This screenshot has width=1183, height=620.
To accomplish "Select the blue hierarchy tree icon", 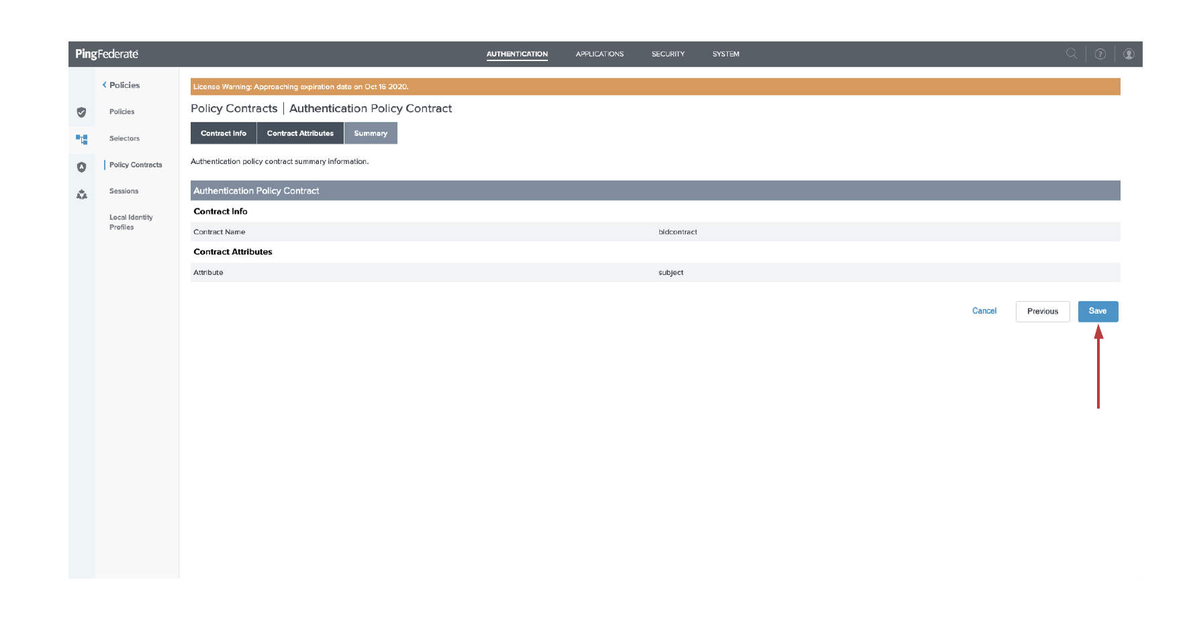I will click(x=81, y=139).
